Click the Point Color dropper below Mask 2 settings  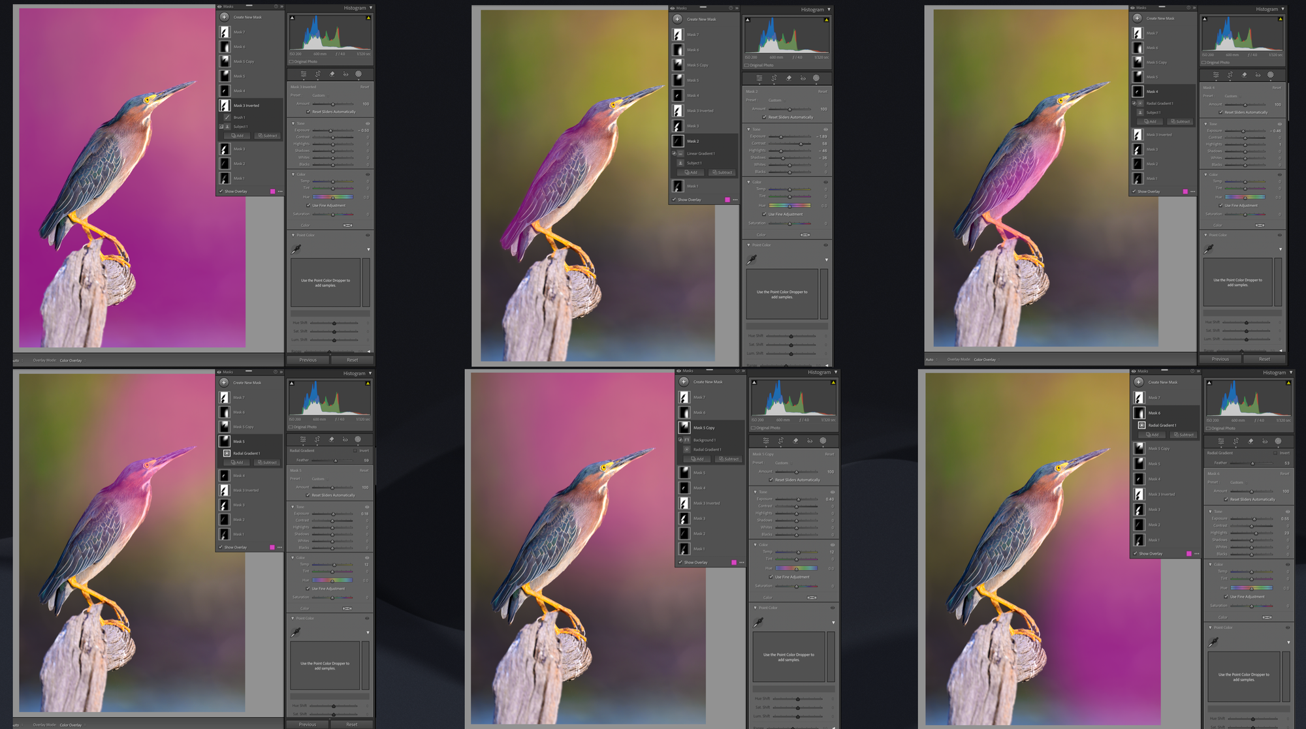(x=752, y=259)
